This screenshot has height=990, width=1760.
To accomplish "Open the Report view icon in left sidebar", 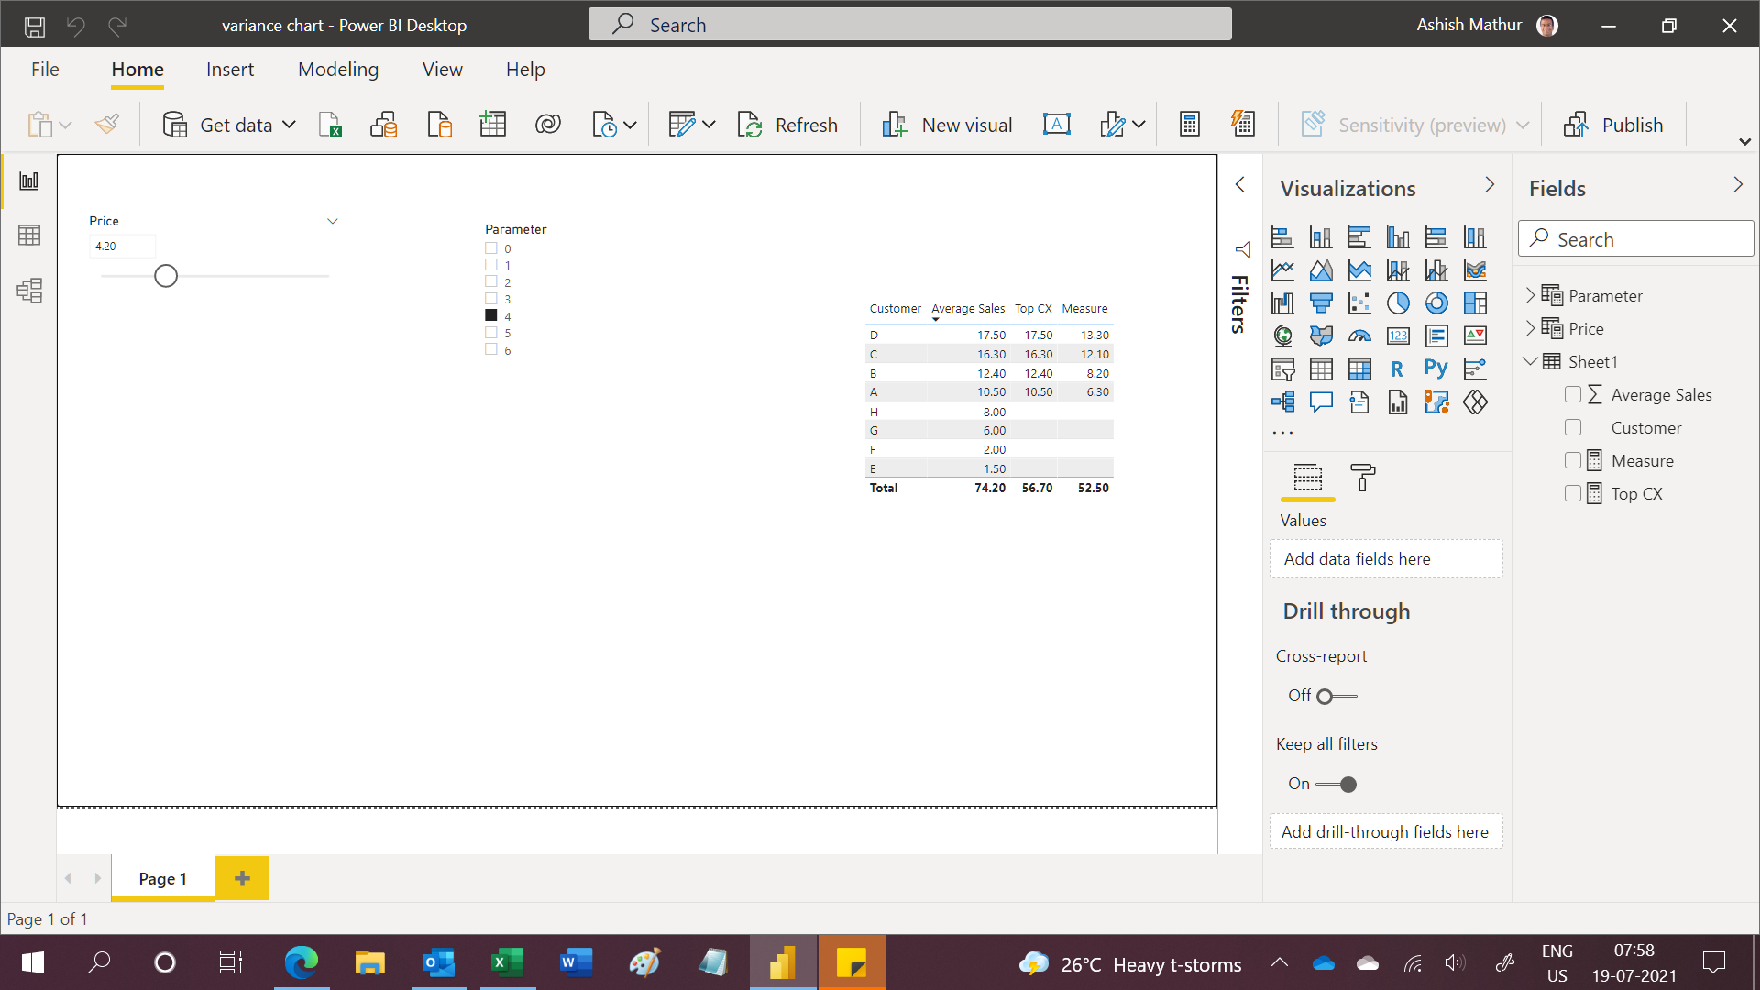I will click(29, 181).
